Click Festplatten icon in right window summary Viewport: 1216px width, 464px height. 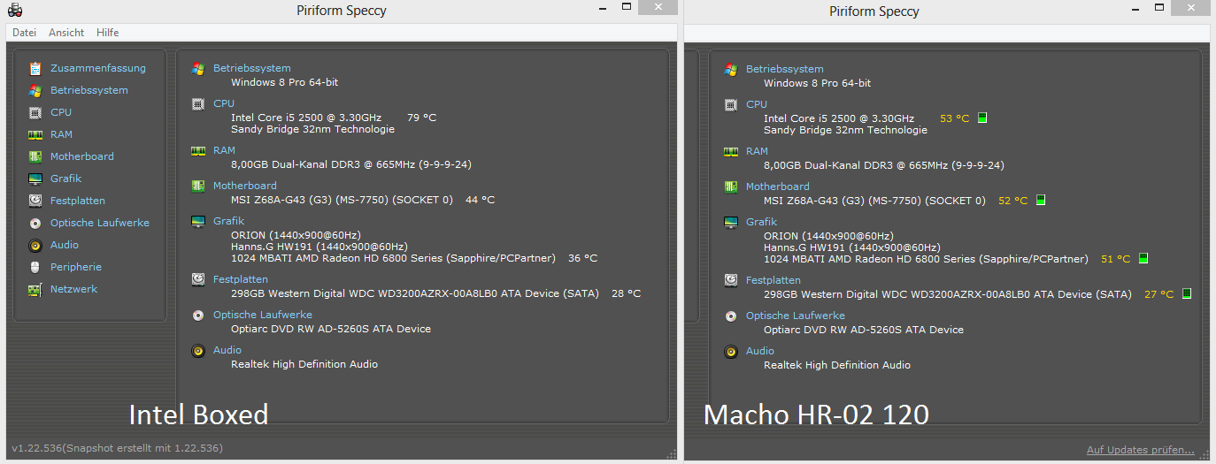(731, 280)
